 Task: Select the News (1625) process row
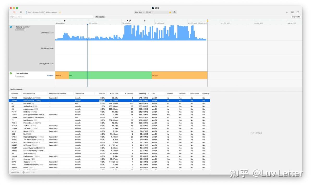(x=109, y=131)
